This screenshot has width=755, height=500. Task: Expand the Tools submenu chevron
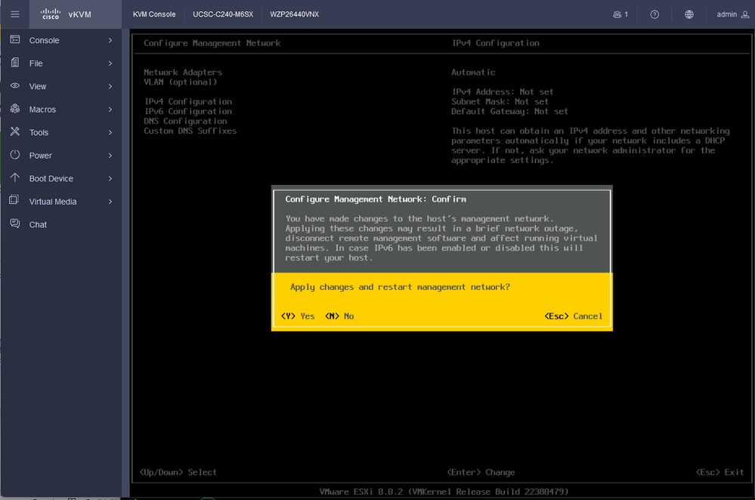tap(110, 132)
